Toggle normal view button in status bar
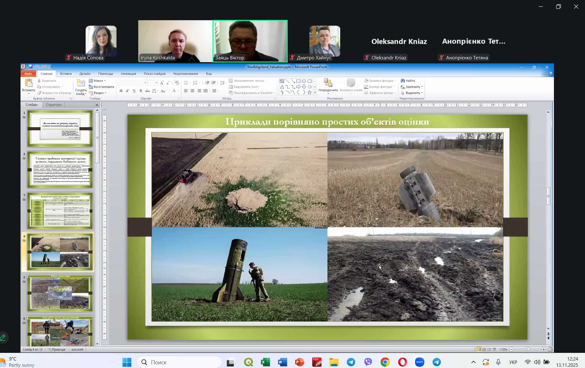This screenshot has width=585, height=368. pyautogui.click(x=479, y=349)
